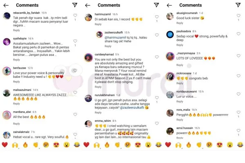Open paulisadora's blue IP avatar
Screen dimensions: 245x163
point(170,35)
